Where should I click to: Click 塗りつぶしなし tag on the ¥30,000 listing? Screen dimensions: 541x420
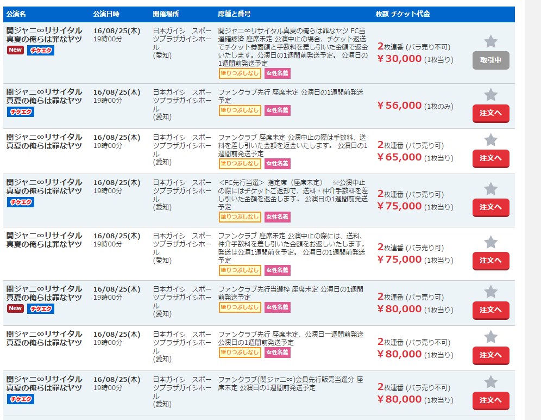(240, 73)
